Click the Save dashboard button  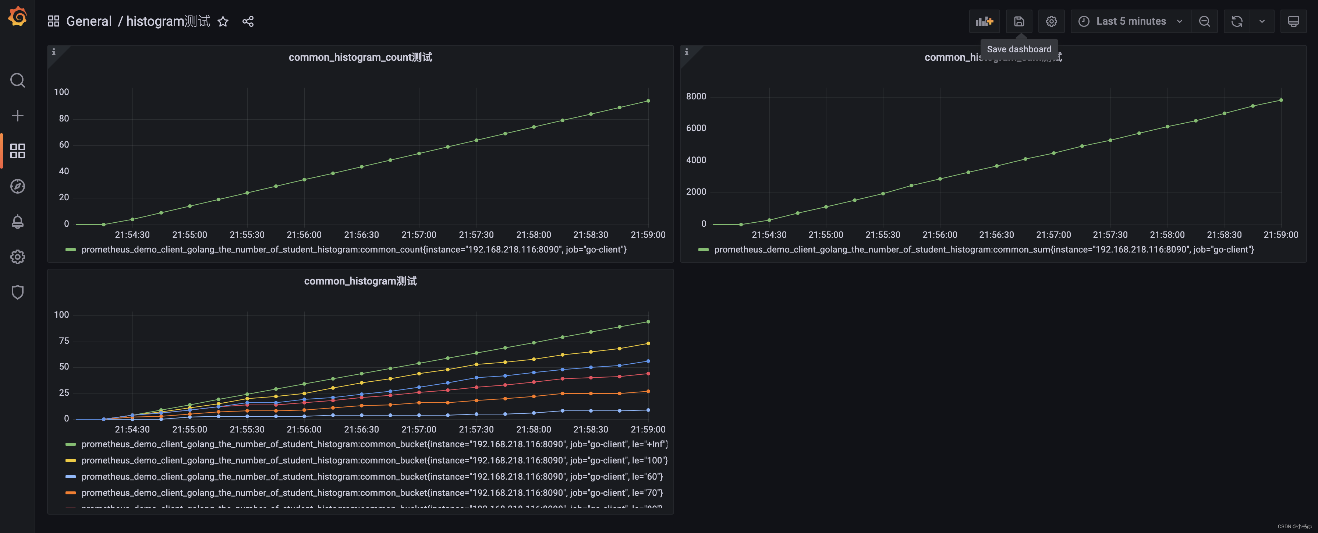(1019, 21)
